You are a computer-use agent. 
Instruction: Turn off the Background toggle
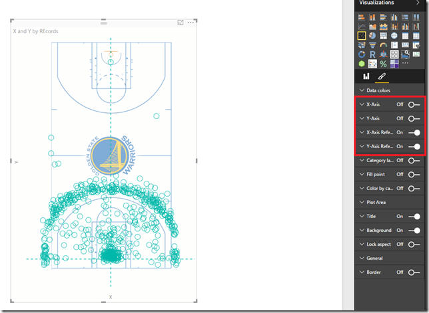tap(414, 231)
